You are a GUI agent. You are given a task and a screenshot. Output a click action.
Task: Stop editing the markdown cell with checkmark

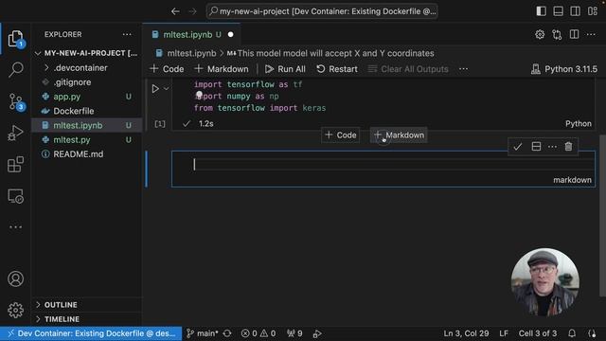pos(518,147)
